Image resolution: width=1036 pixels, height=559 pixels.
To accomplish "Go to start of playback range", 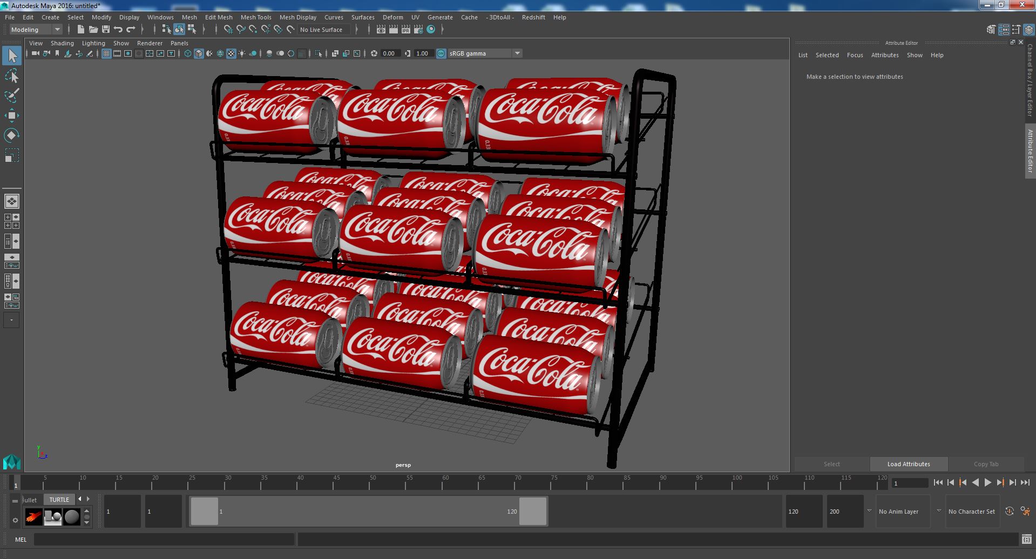I will 938,483.
